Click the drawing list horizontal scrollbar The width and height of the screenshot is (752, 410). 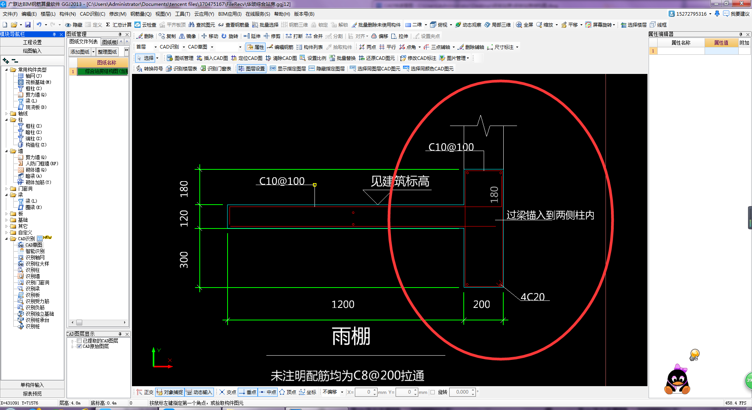pyautogui.click(x=99, y=323)
